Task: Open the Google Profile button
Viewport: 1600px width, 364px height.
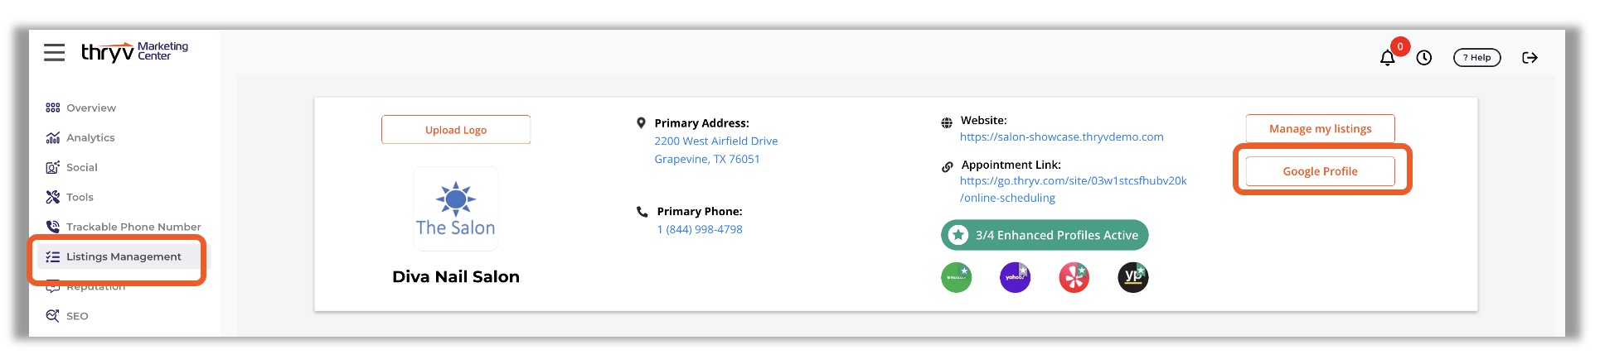Action: point(1320,171)
